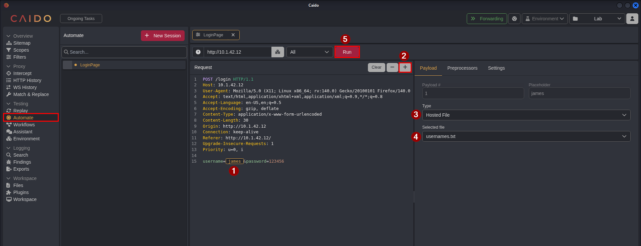Viewport: 641px width, 246px height.
Task: Switch to the Preprocessors tab
Action: [x=462, y=68]
